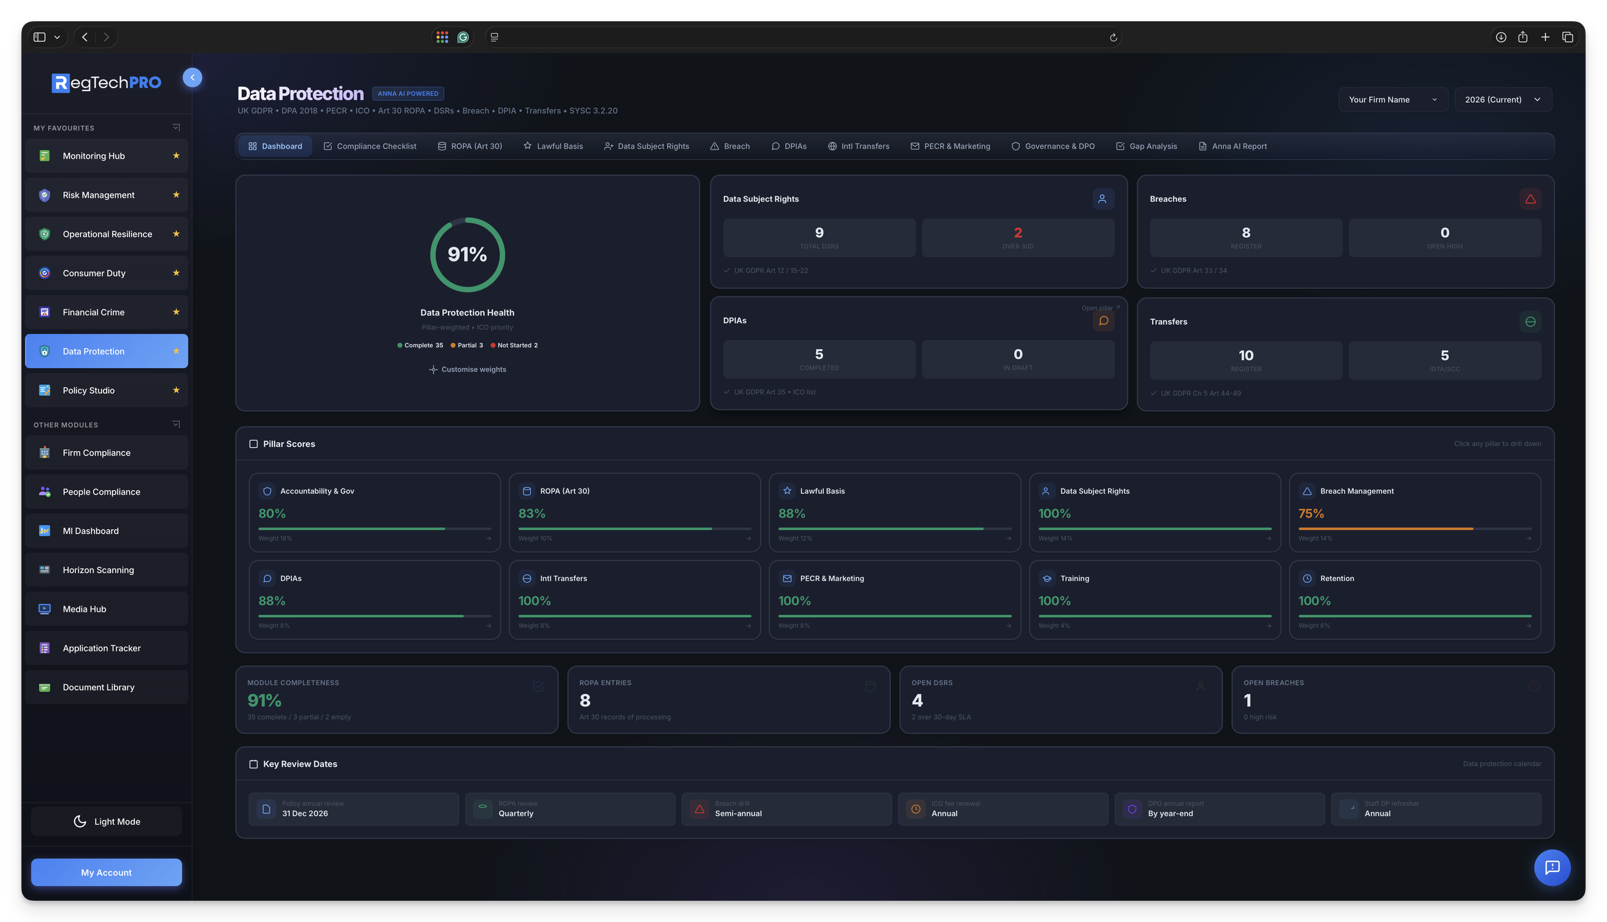Open the Policy annual review date card
The image size is (1607, 922).
coord(354,809)
